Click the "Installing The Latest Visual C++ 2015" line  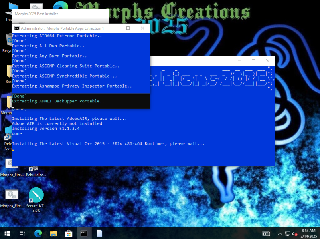[108, 144]
